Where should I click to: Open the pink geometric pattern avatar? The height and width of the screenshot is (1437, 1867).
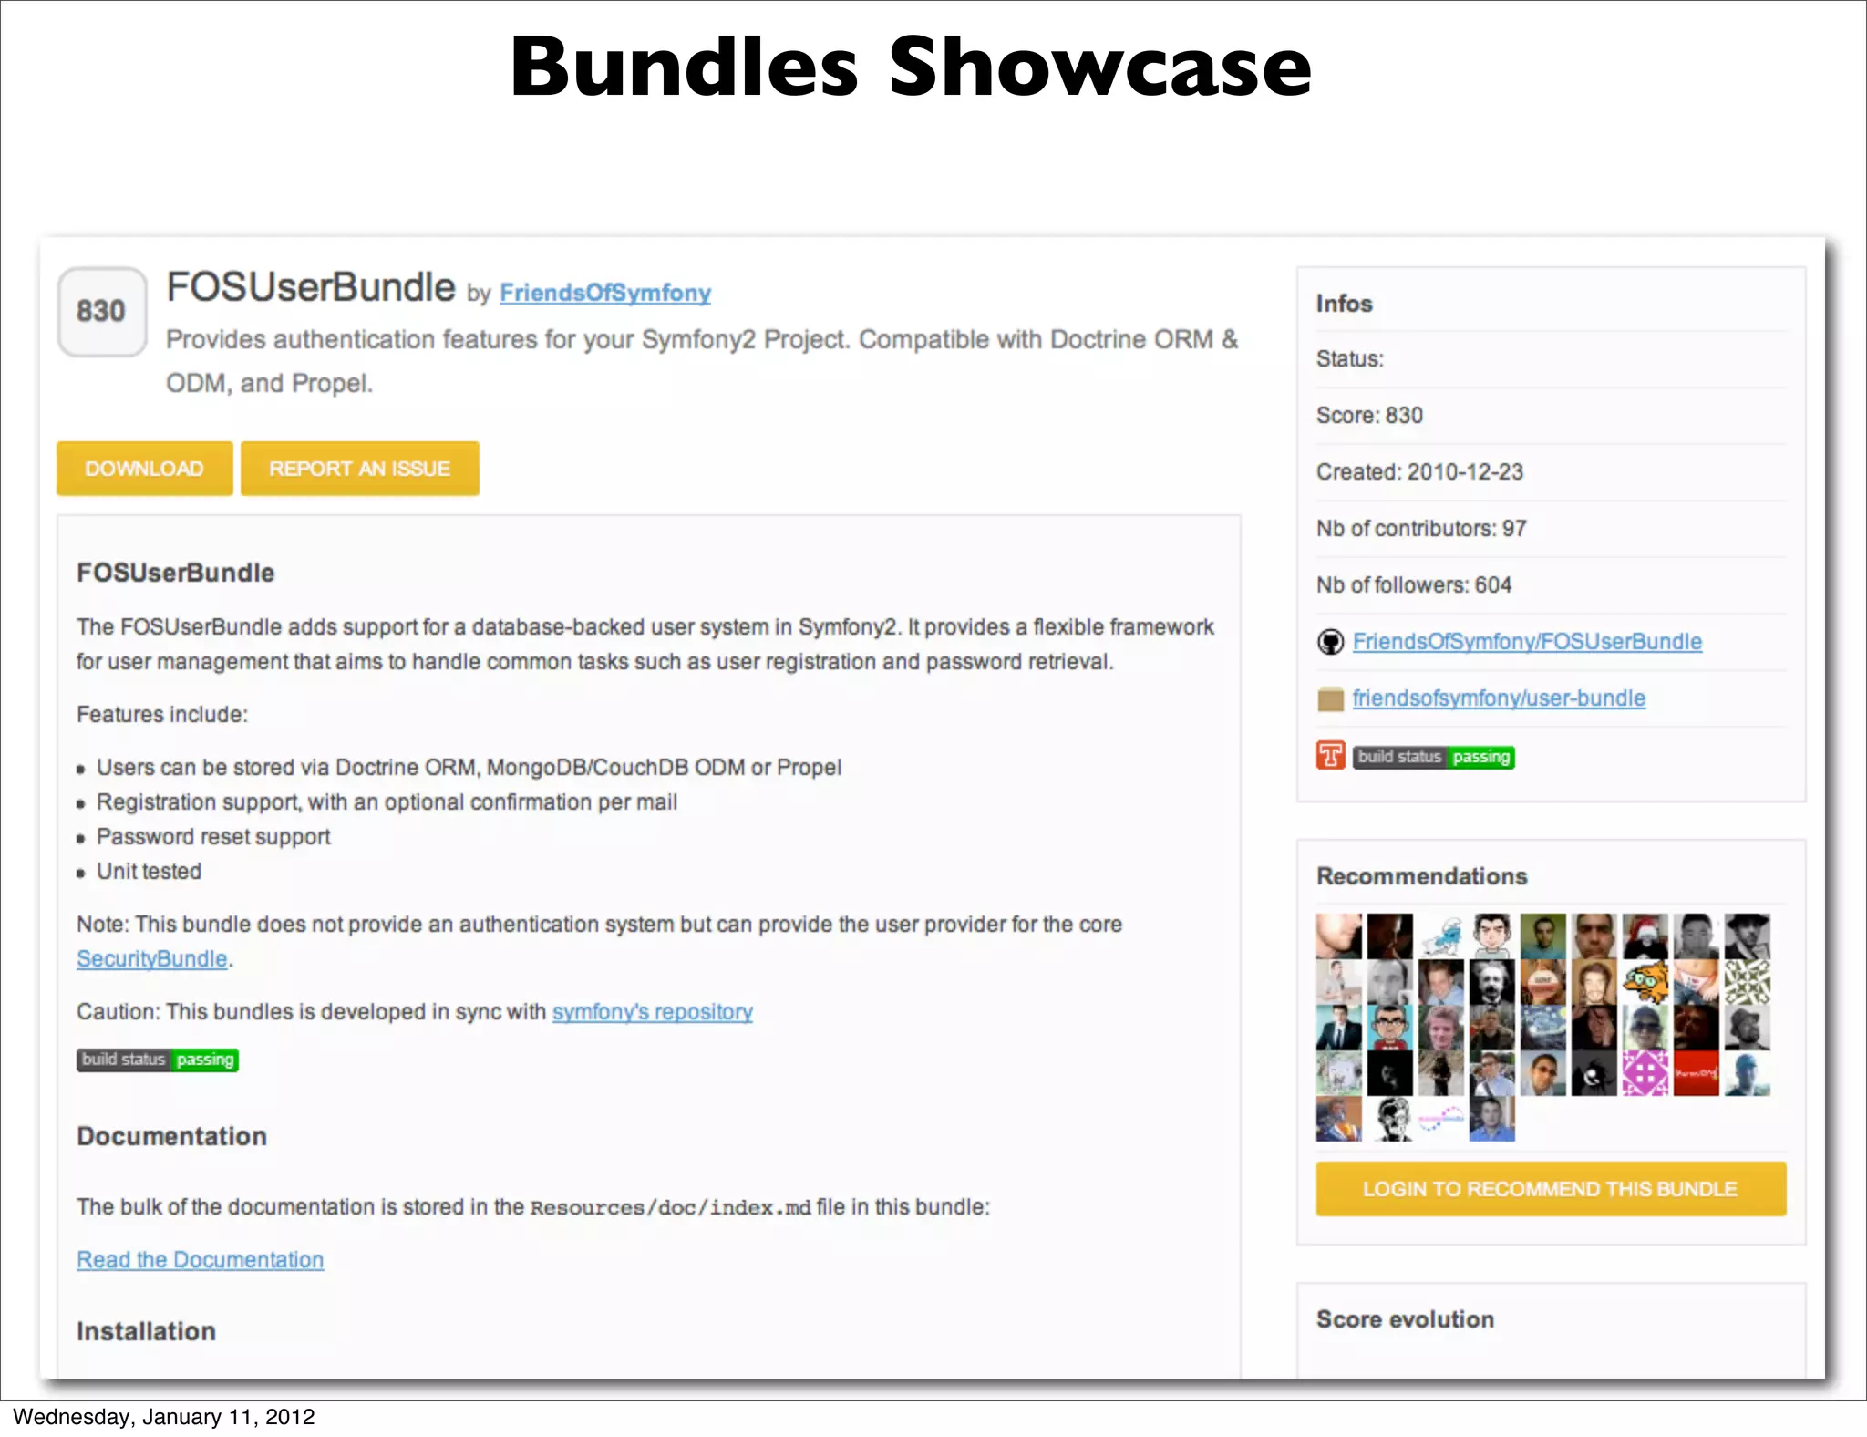1645,1073
